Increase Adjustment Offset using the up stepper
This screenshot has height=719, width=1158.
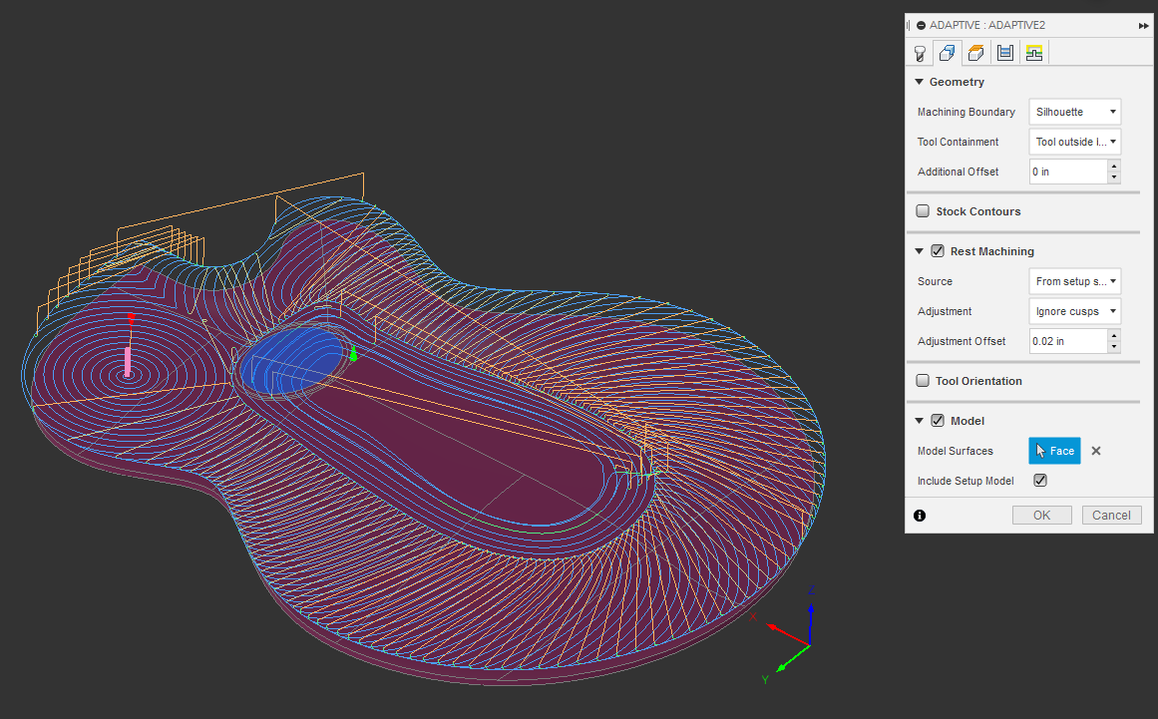[1114, 336]
